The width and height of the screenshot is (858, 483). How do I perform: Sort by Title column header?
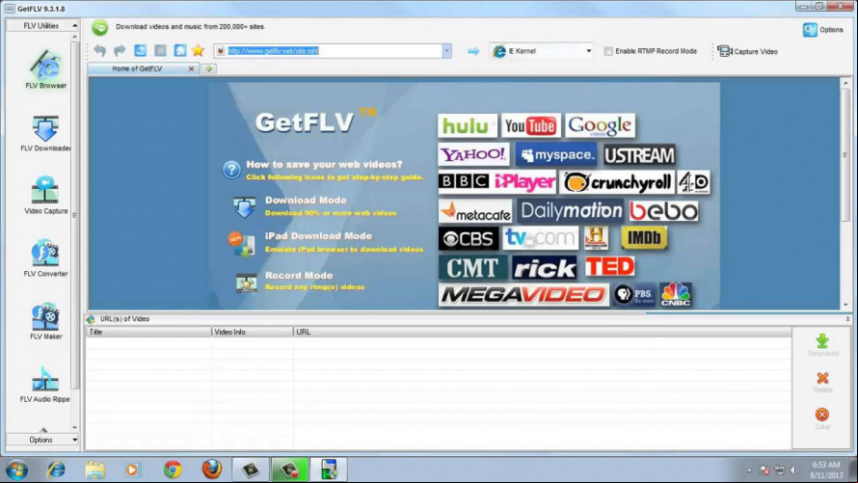[x=148, y=332]
